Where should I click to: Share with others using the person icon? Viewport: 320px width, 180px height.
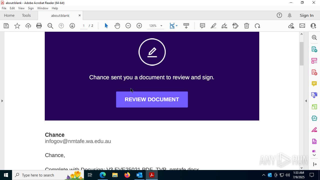pyautogui.click(x=313, y=26)
